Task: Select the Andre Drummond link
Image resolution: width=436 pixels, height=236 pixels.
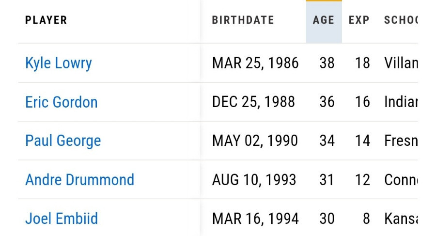Action: (x=79, y=180)
